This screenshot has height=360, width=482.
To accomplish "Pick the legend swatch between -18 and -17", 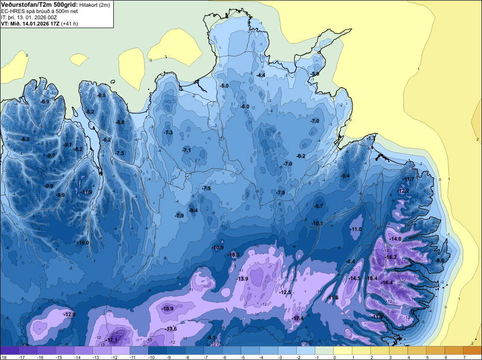I will (x=9, y=350).
